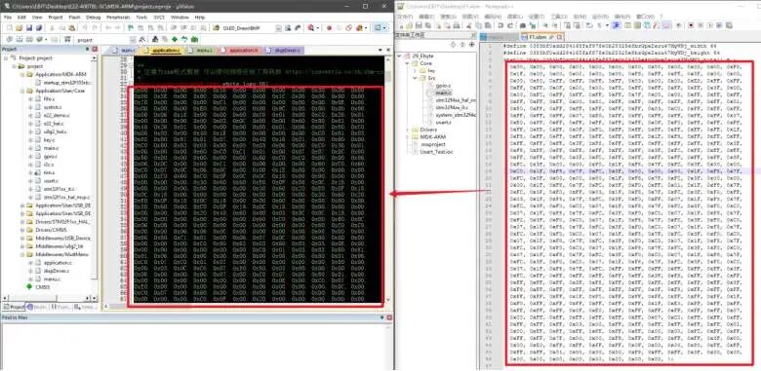Open the File menu in uVision

click(x=7, y=17)
